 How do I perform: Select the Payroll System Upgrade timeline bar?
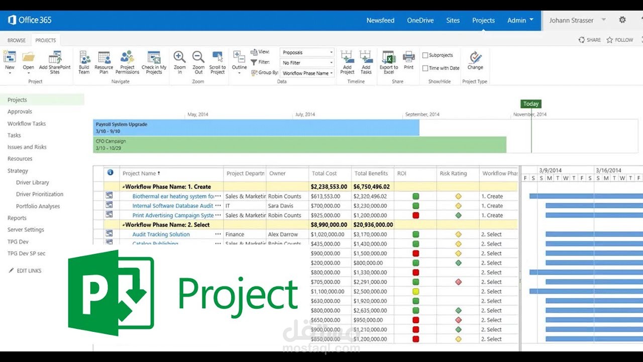(256, 128)
